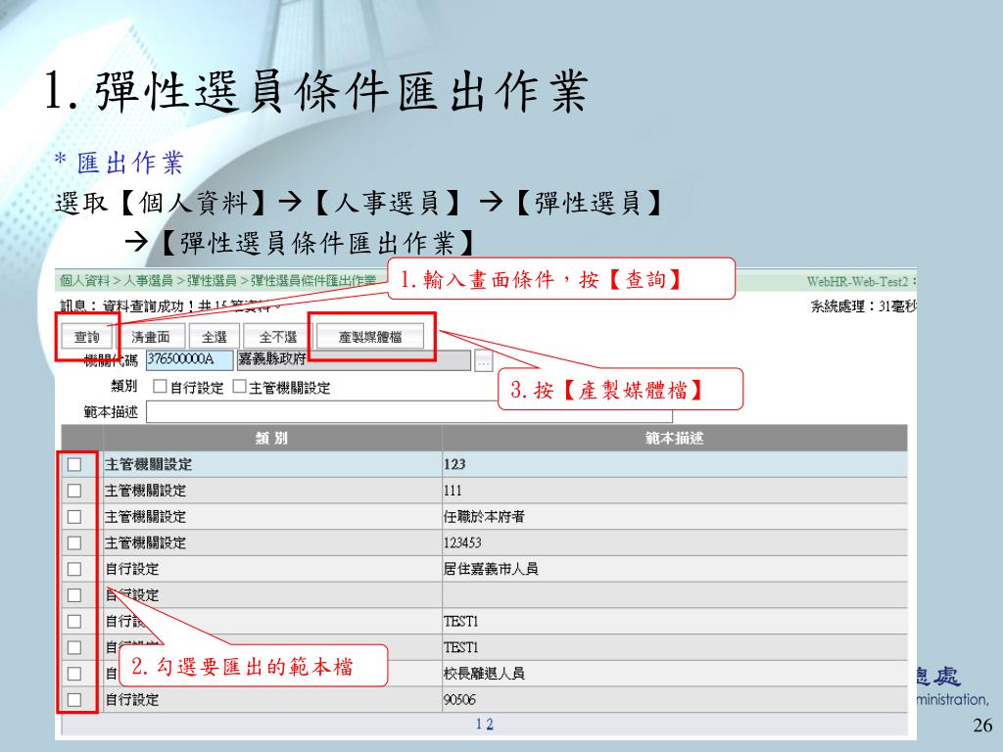Check the 自行設定 row with empty description
The image size is (1003, 752).
74,595
